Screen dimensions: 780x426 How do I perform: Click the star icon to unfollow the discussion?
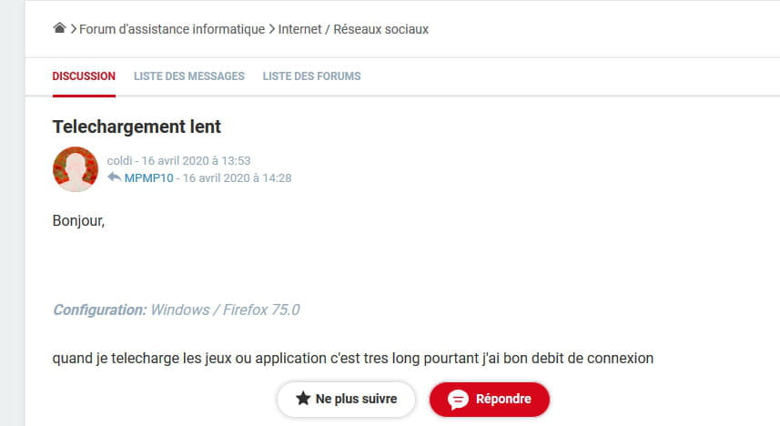(303, 400)
